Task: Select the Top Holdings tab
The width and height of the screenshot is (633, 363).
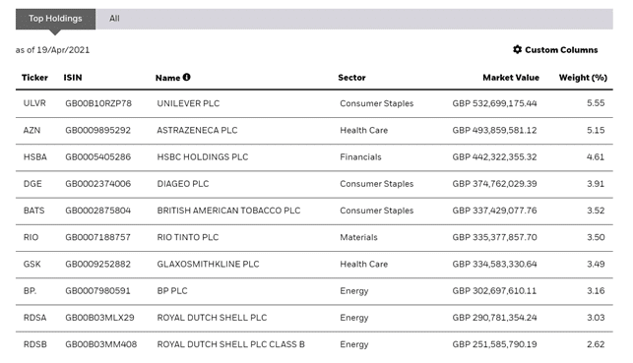Action: (55, 19)
